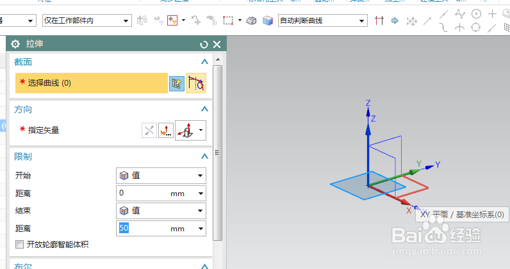Toggle the existing point plus snap icon
510x269 pixels.
tap(493, 13)
